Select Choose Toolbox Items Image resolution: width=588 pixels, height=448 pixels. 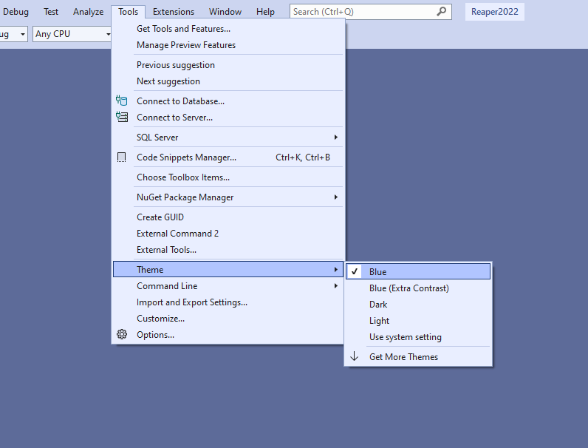click(228, 177)
